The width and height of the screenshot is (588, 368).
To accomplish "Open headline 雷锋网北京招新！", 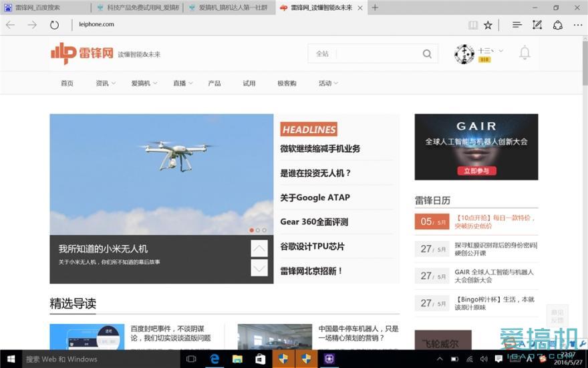I will click(x=311, y=271).
